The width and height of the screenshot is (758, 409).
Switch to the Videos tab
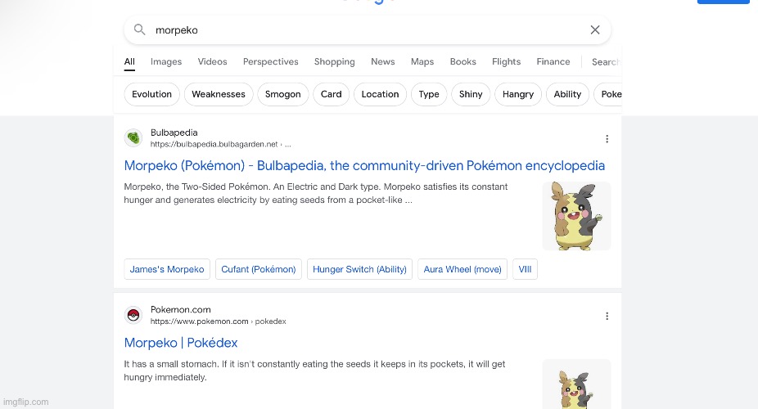[x=212, y=61]
